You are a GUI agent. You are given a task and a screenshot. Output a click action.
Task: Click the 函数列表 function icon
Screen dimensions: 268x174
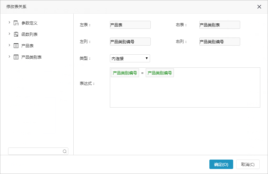(16, 34)
